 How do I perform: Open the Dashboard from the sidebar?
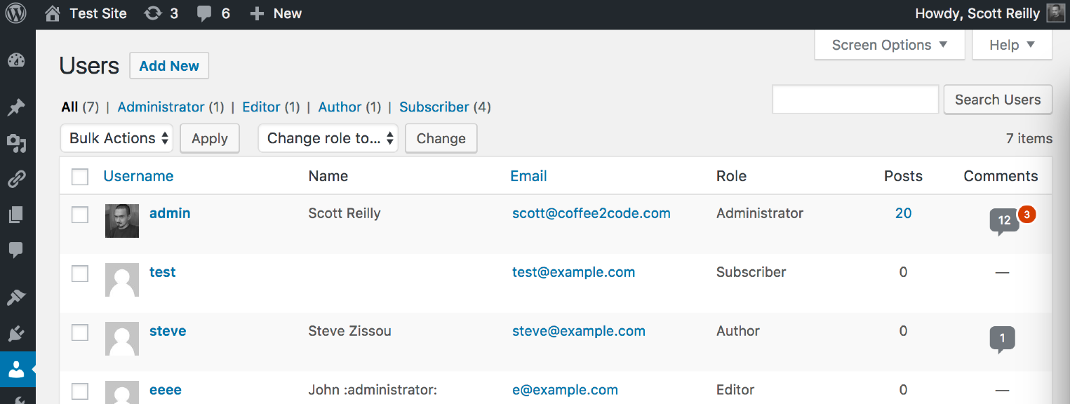(x=17, y=61)
